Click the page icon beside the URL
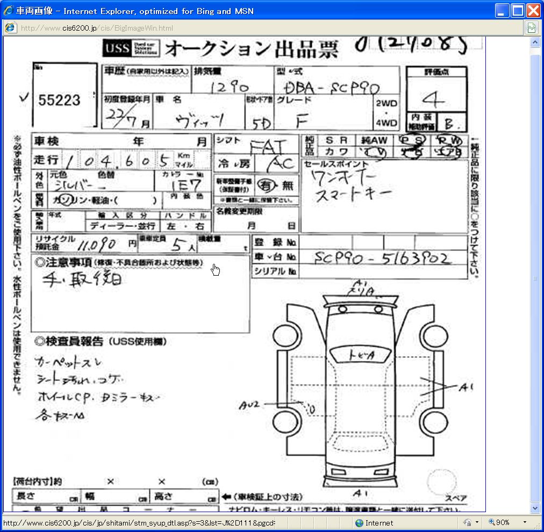The height and width of the screenshot is (532, 544). (x=10, y=28)
